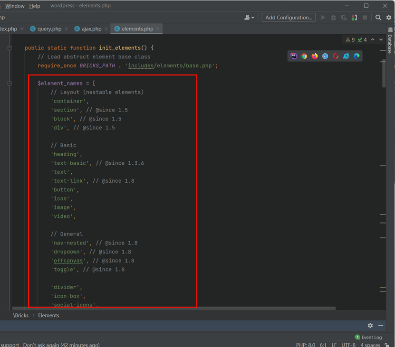Open the Event Log
Image resolution: width=395 pixels, height=347 pixels.
click(368, 337)
